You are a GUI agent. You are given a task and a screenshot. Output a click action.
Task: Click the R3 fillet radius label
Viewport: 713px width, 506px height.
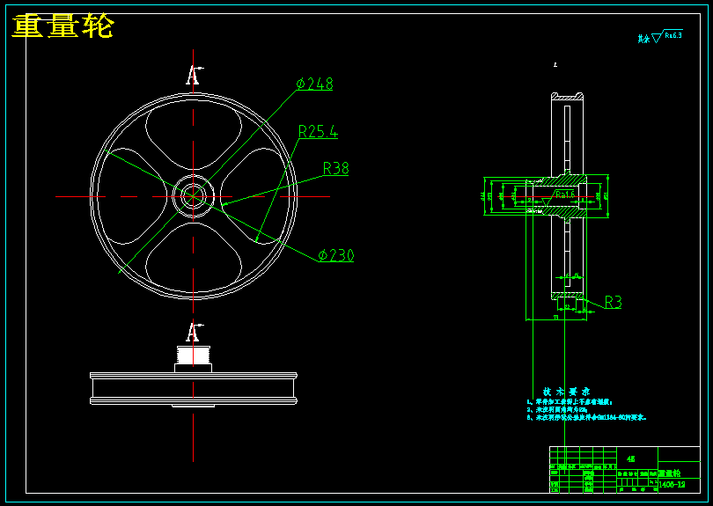click(613, 302)
